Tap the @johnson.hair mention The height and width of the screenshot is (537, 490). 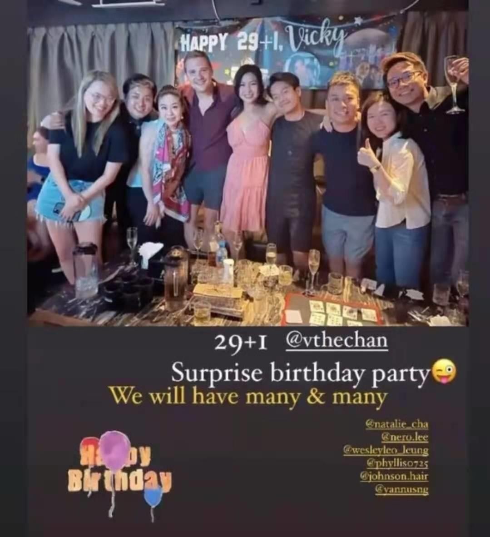(x=394, y=476)
